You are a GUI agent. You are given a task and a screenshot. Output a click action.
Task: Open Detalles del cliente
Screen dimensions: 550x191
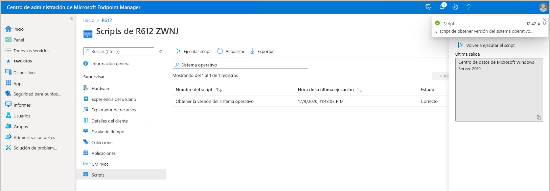(106, 121)
